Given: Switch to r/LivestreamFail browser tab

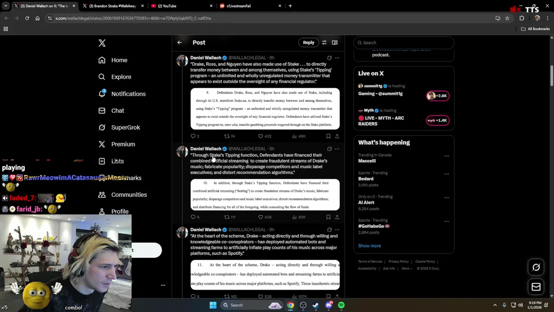Looking at the screenshot, I should (250, 6).
